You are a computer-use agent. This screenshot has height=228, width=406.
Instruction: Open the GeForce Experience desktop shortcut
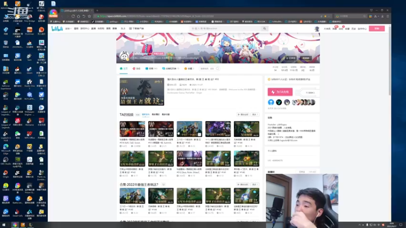coord(6,84)
